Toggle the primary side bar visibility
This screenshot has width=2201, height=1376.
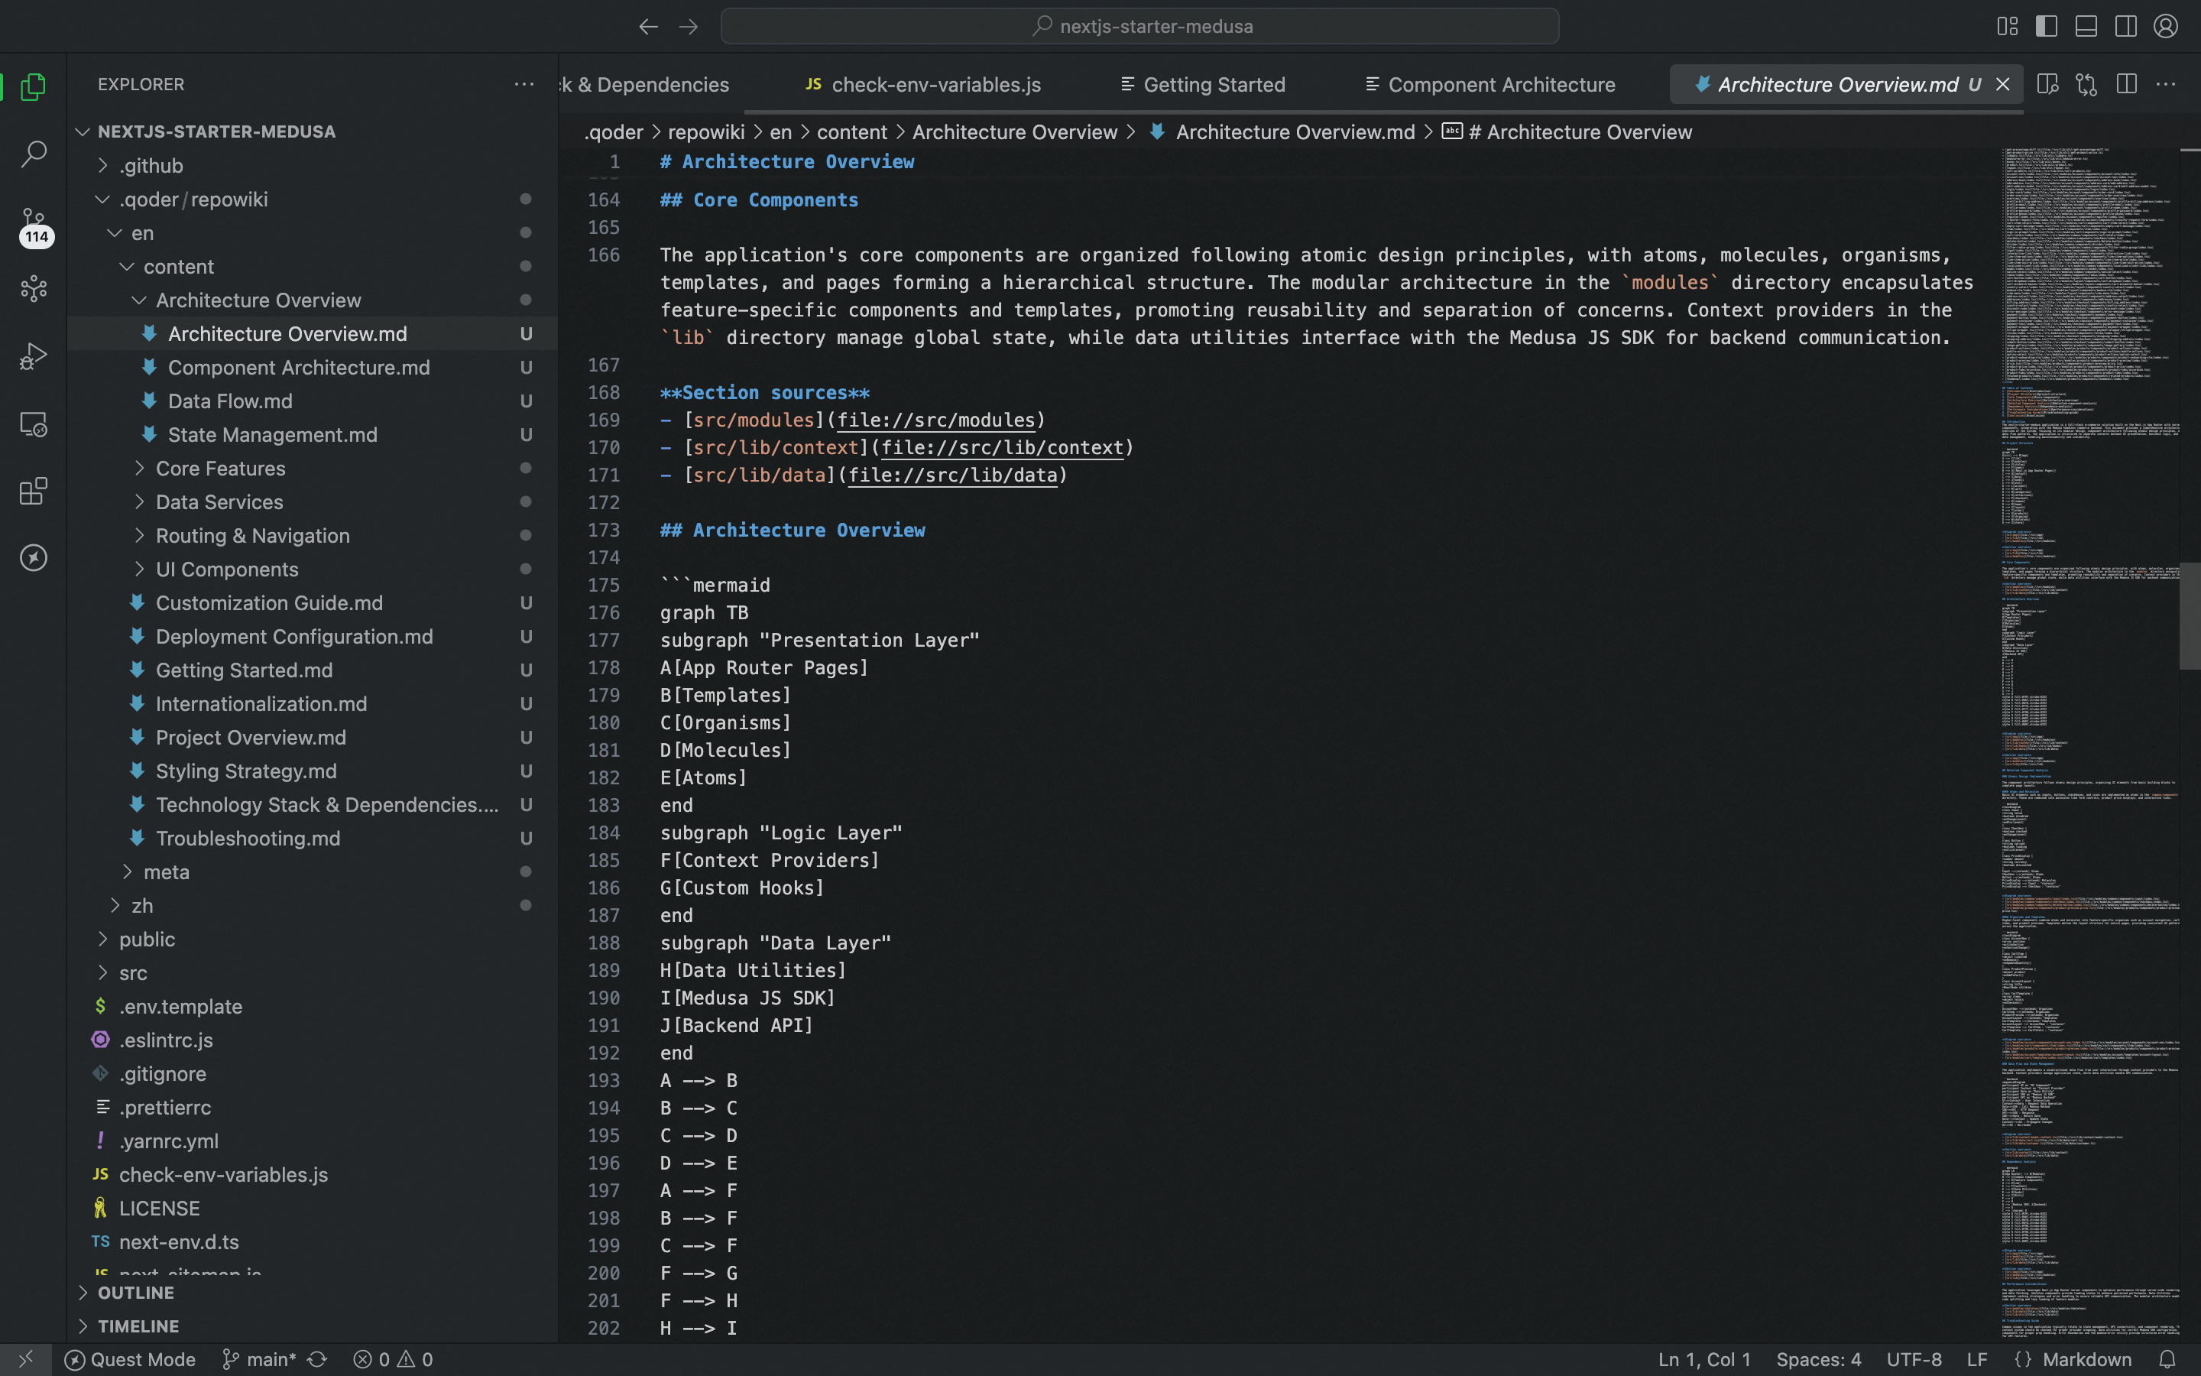[x=2047, y=27]
